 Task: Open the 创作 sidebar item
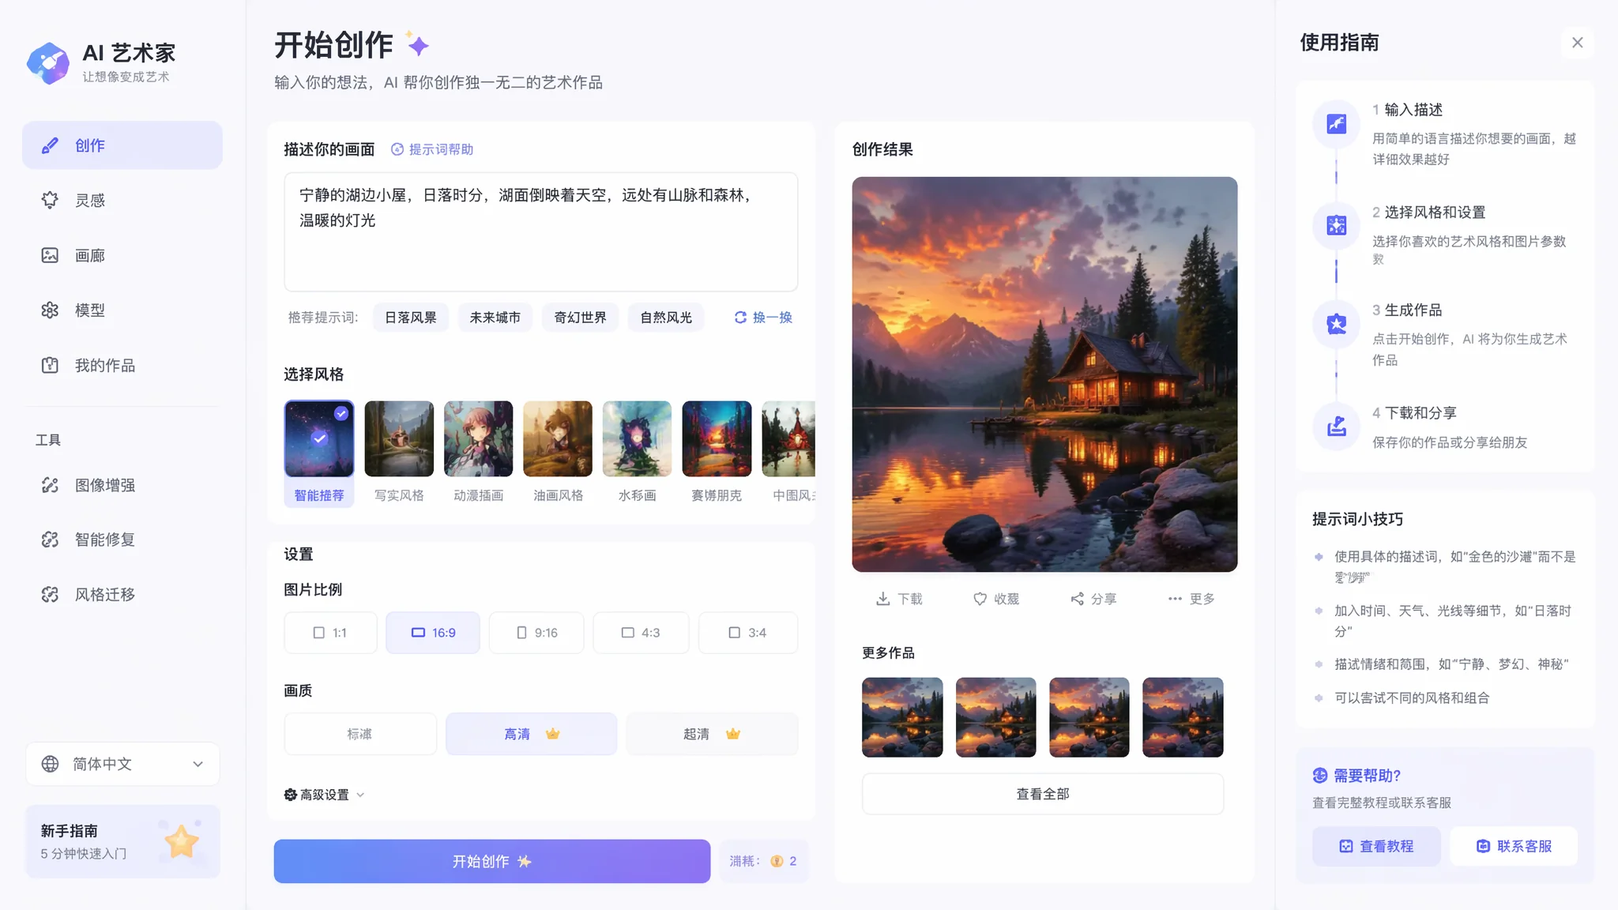[122, 145]
